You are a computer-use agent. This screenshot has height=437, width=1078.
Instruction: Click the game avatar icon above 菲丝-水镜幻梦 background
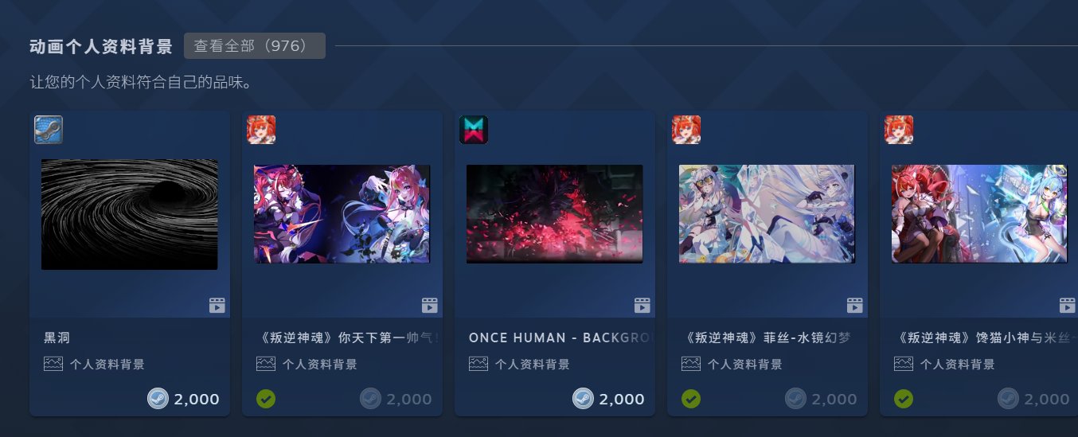686,130
